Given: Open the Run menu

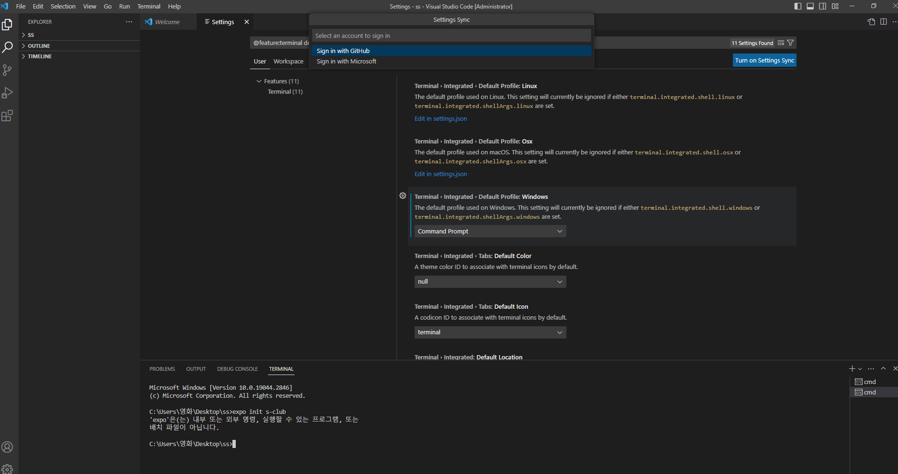Looking at the screenshot, I should tap(124, 6).
